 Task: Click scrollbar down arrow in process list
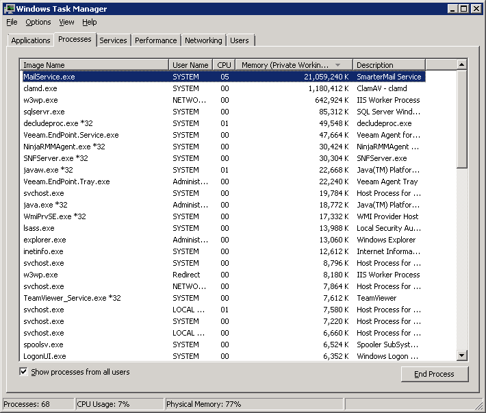(461, 355)
